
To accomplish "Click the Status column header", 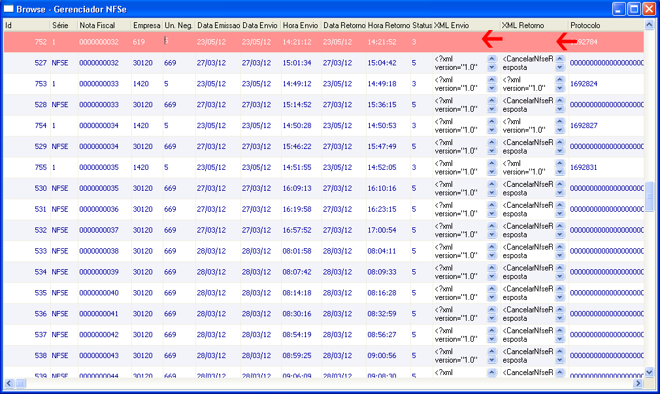I will [421, 25].
